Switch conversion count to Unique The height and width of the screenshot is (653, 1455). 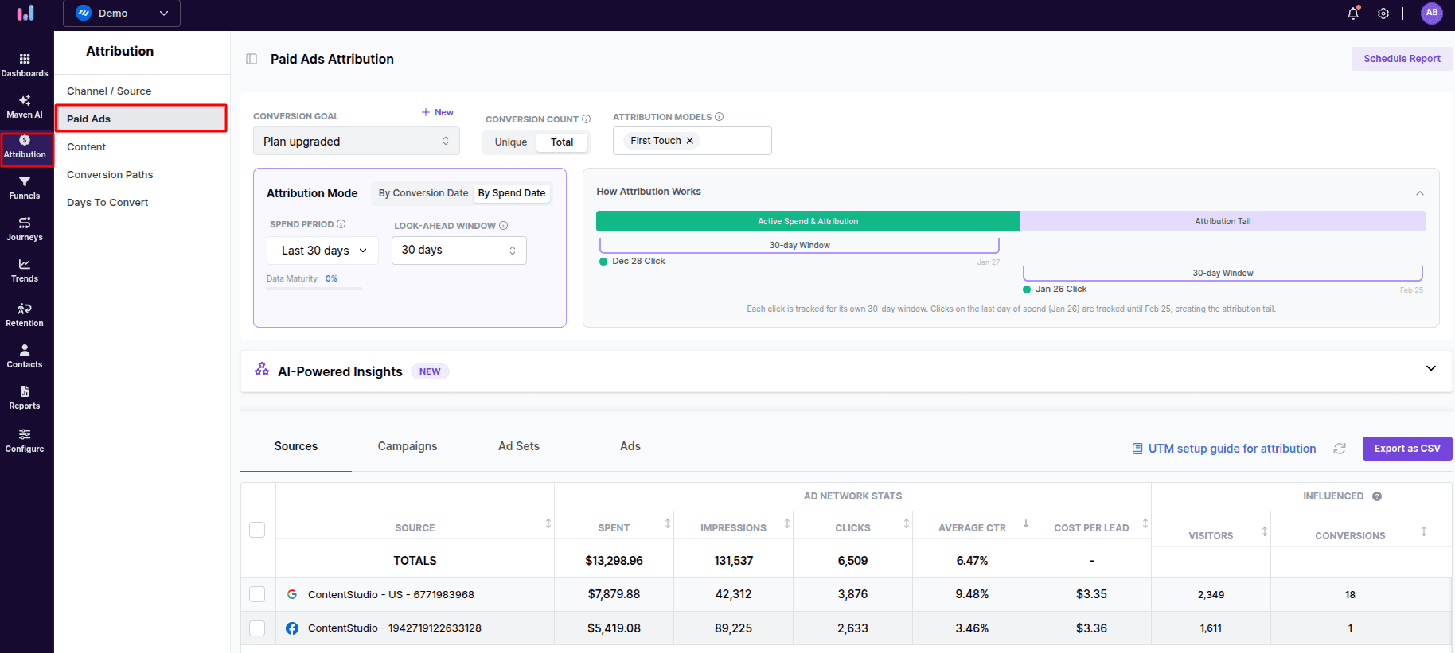(x=510, y=142)
